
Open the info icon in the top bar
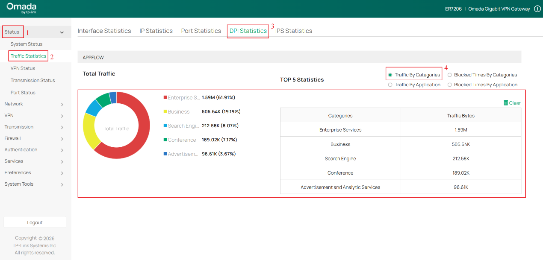[x=537, y=8]
